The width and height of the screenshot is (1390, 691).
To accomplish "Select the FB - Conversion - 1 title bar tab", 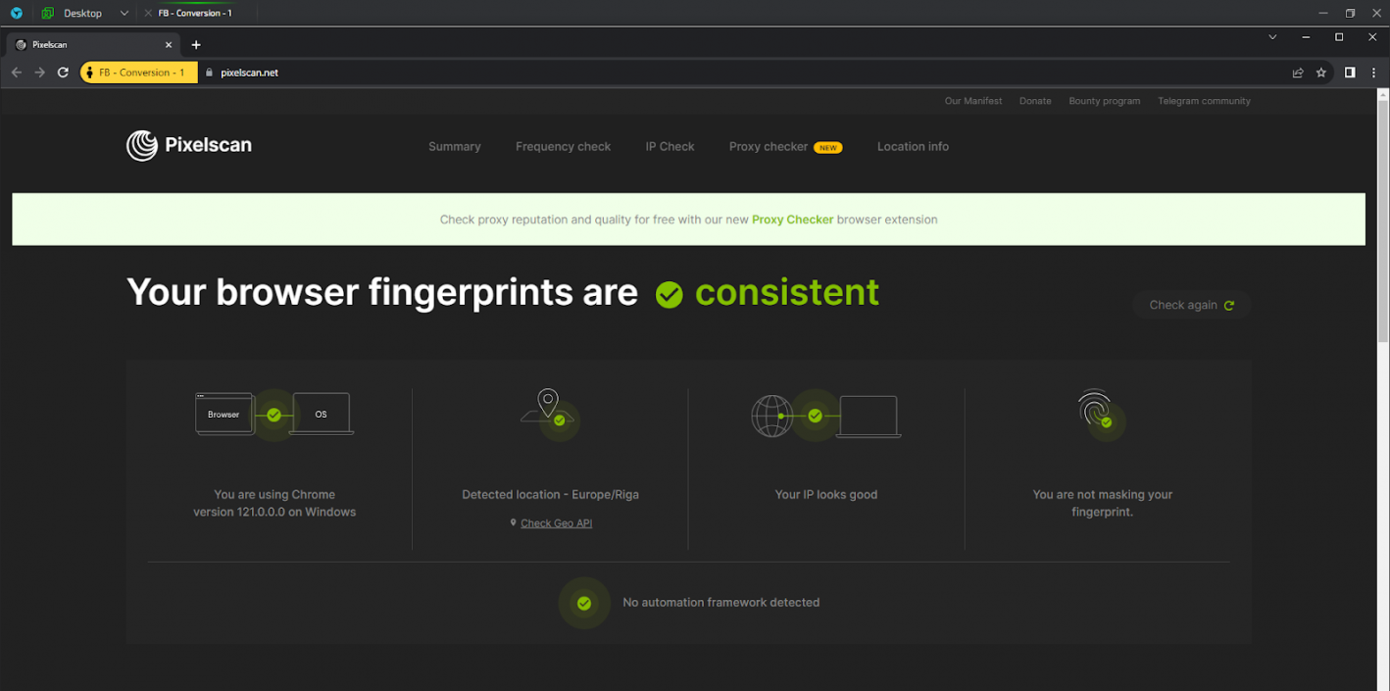I will pos(196,13).
